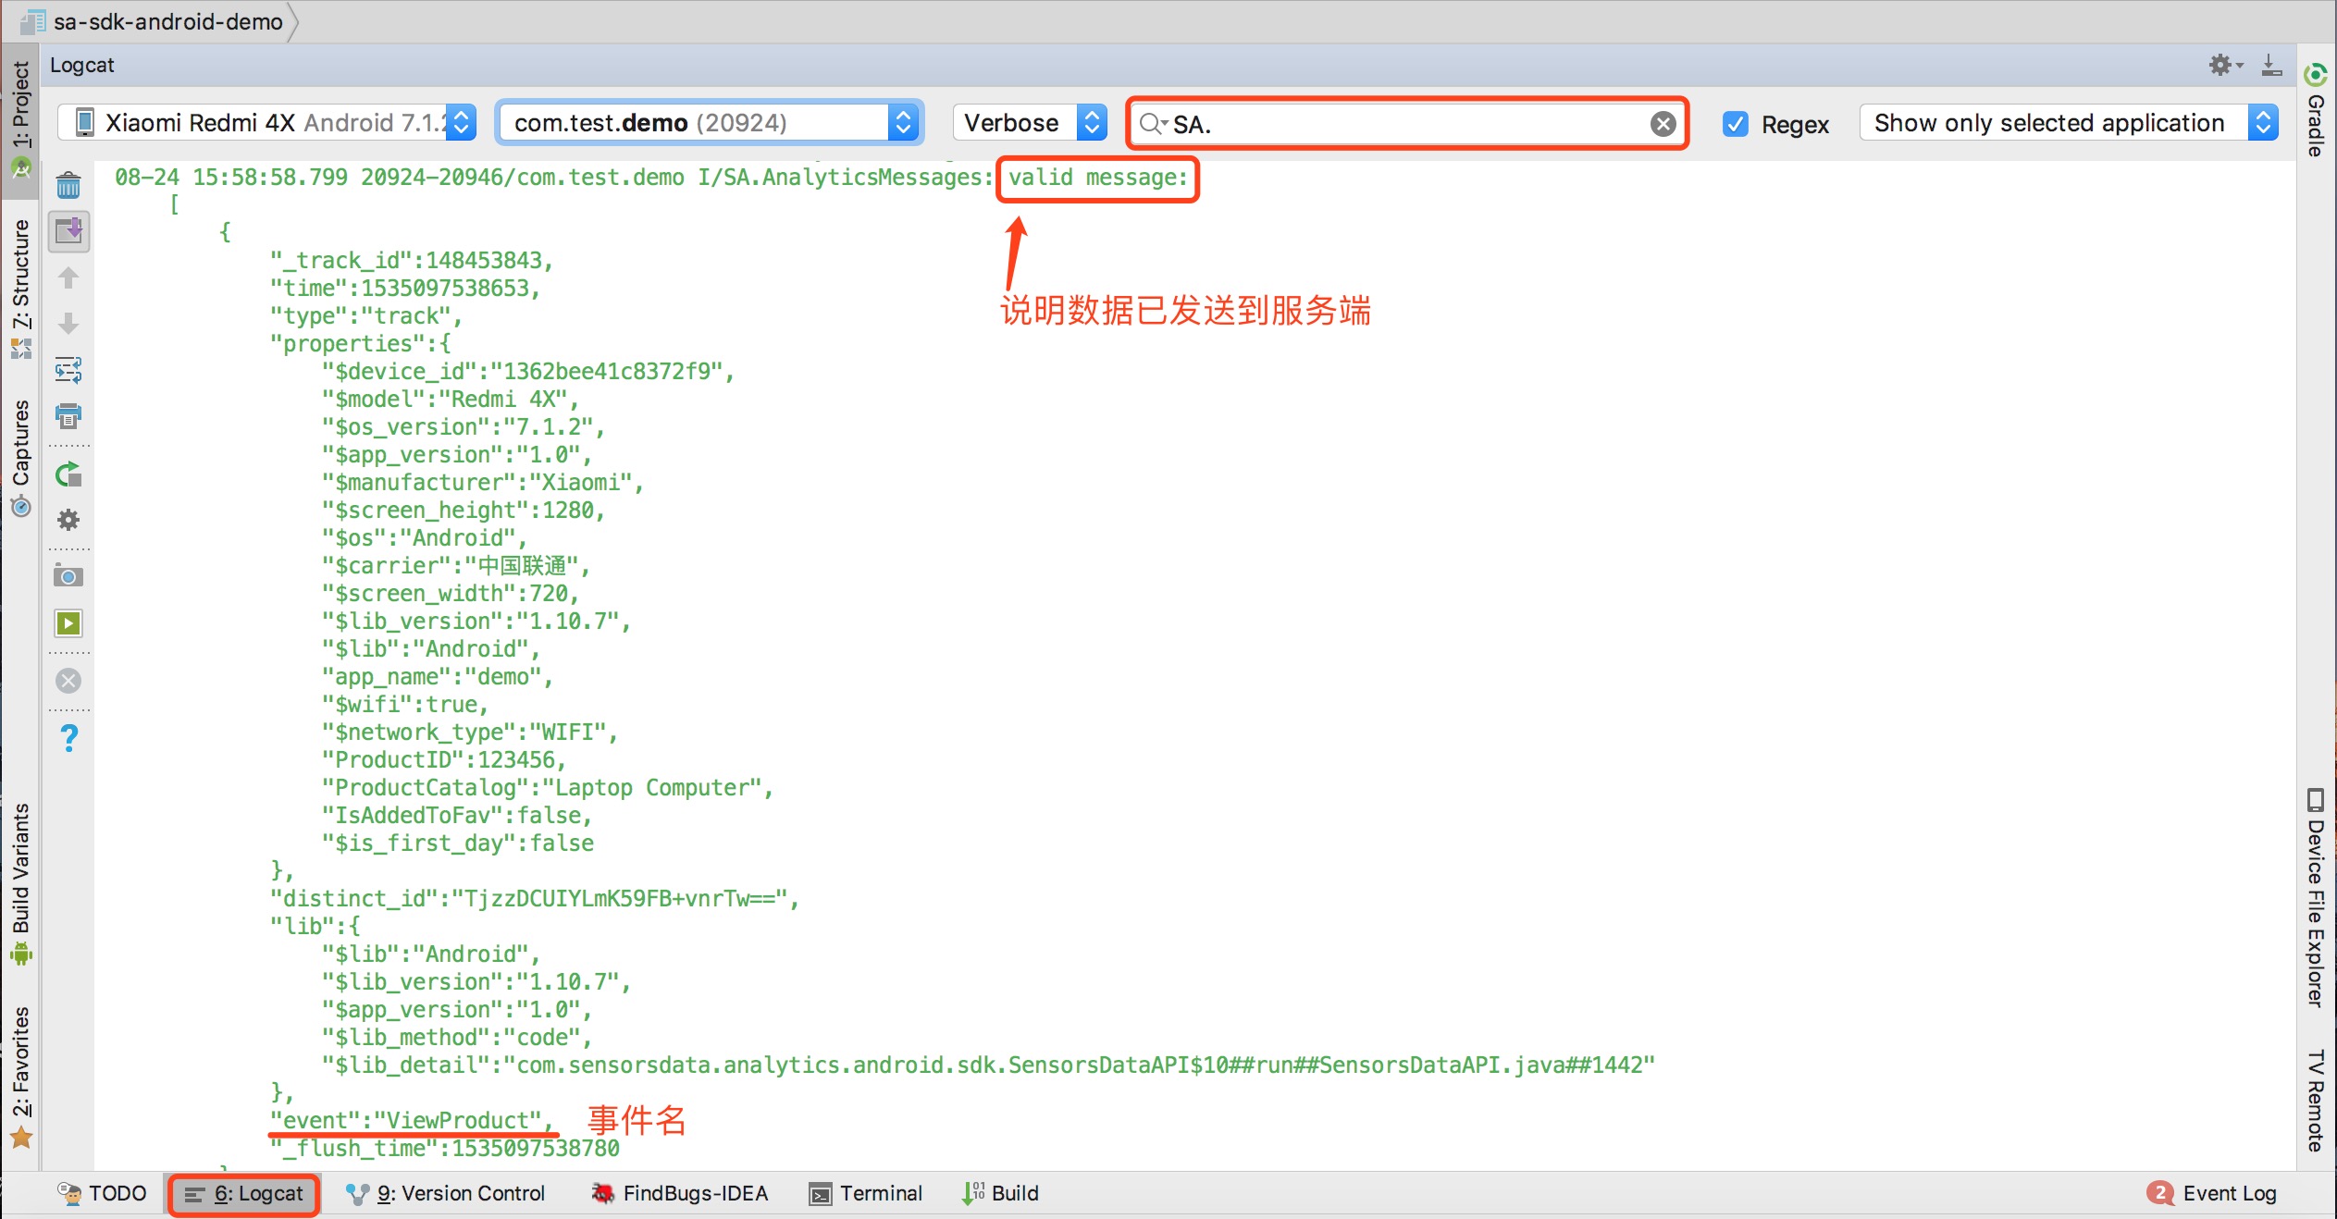Image resolution: width=2337 pixels, height=1219 pixels.
Task: Open the Verbose log level dropdown
Action: (x=1031, y=123)
